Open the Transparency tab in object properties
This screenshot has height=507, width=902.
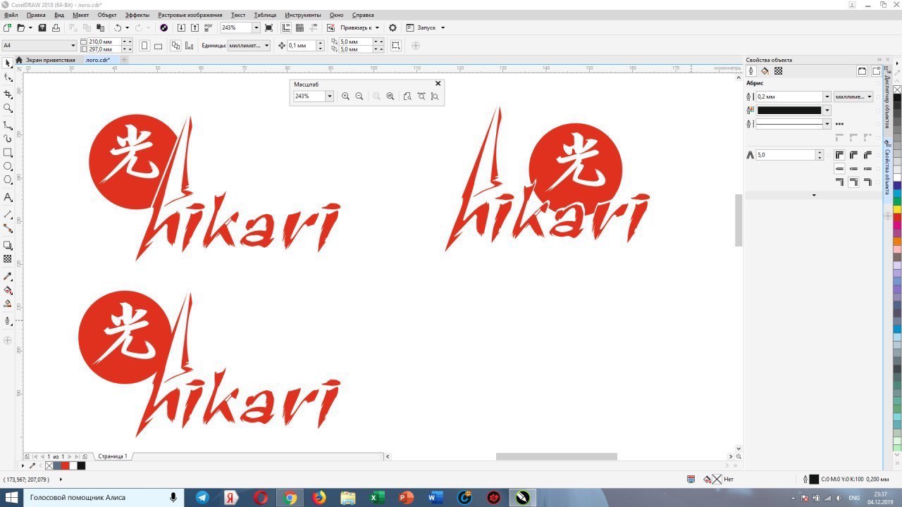click(778, 71)
